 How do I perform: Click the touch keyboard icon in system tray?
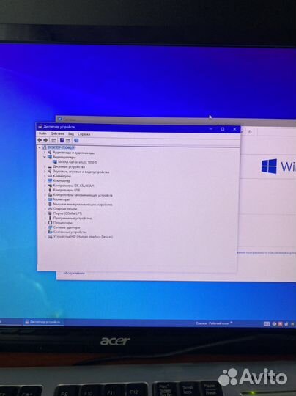267,324
